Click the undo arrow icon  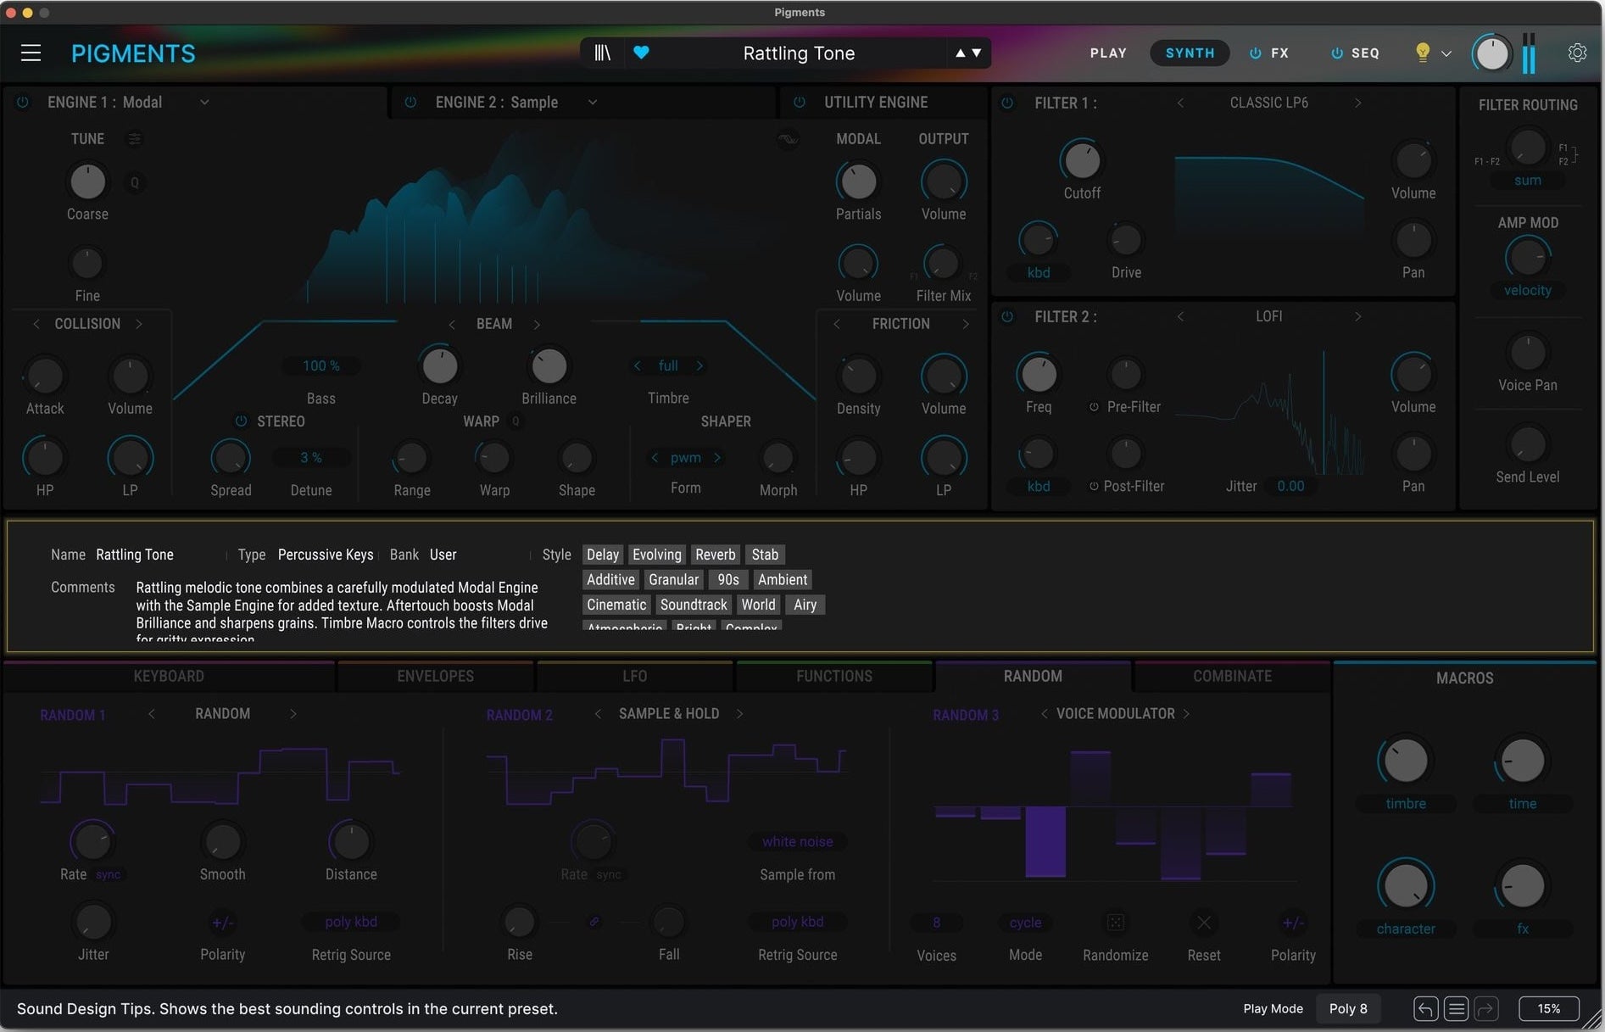(x=1425, y=1008)
